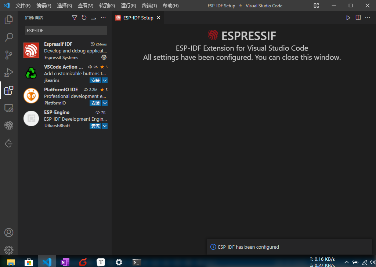Select PlatformIO IDE extension title
Image resolution: width=376 pixels, height=267 pixels.
(61, 89)
